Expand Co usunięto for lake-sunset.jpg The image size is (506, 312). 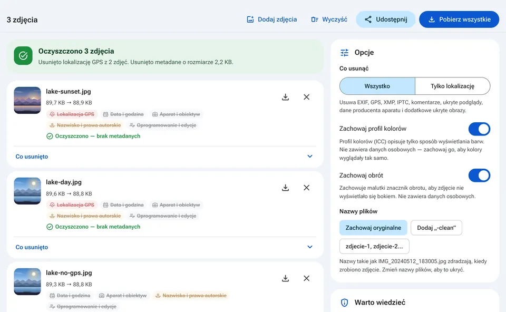[x=165, y=157]
